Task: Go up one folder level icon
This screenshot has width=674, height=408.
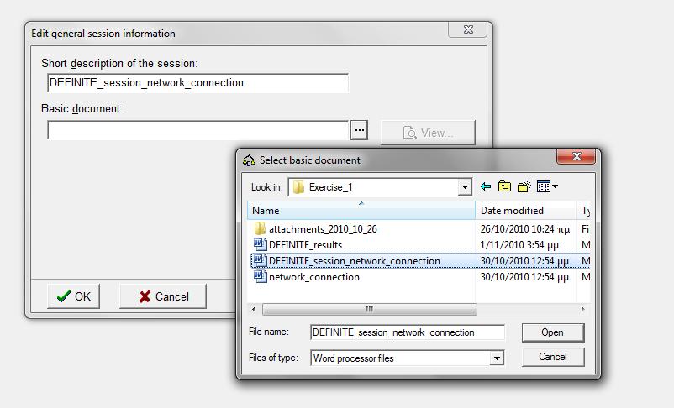Action: point(504,186)
